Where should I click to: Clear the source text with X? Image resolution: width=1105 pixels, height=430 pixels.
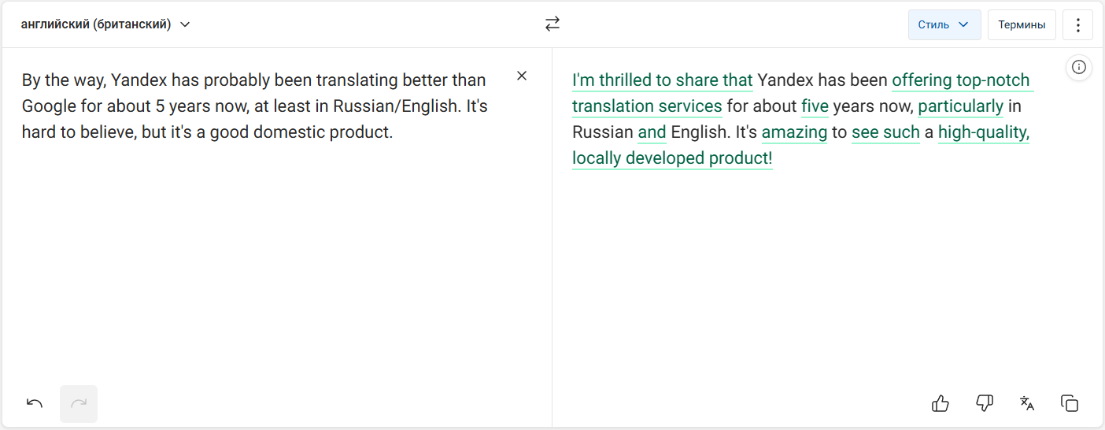click(522, 76)
